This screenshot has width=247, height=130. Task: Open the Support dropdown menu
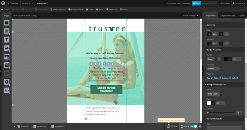[239, 3]
